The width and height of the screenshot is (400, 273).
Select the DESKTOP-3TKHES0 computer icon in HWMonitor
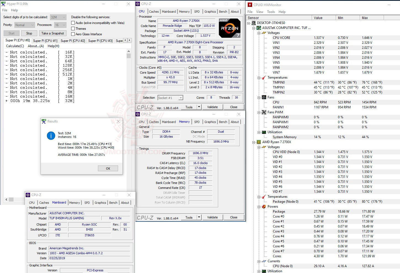[254, 23]
